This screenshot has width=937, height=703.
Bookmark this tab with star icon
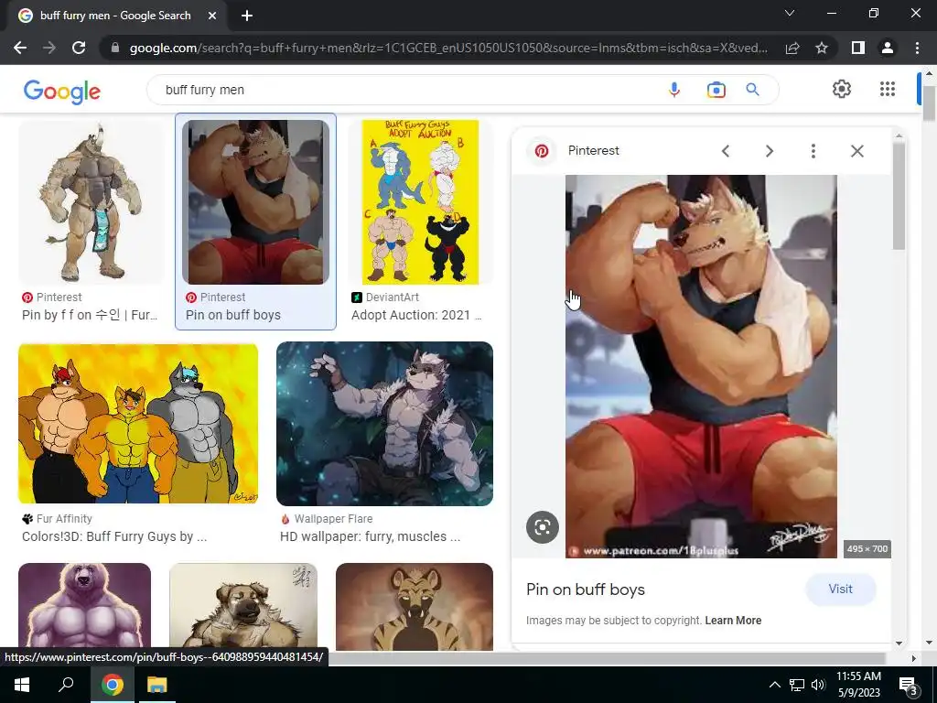822,48
